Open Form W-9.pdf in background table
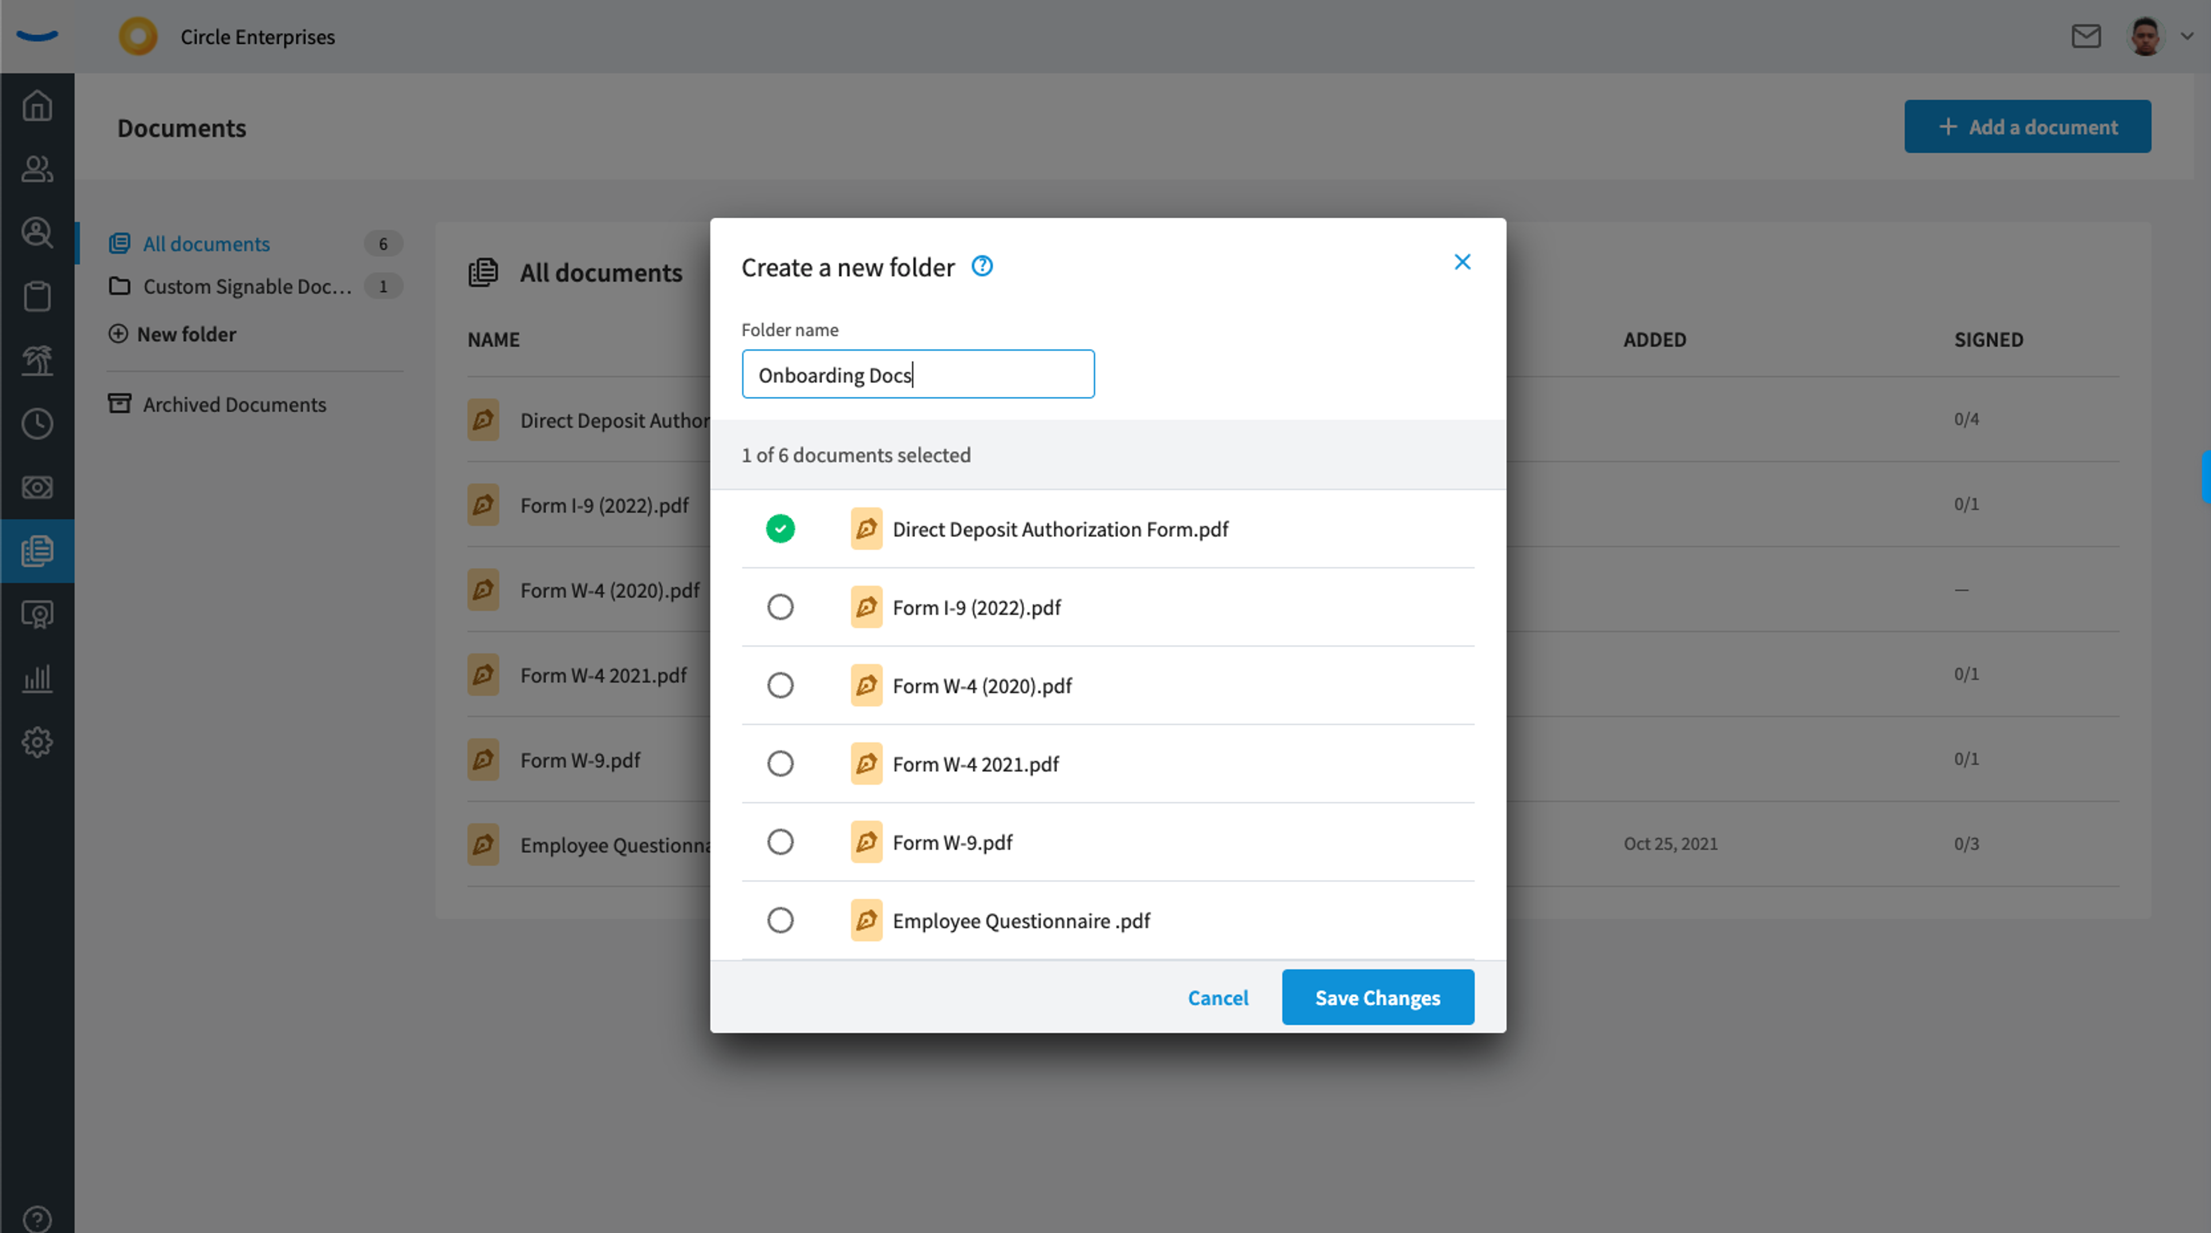This screenshot has width=2211, height=1233. [x=580, y=760]
